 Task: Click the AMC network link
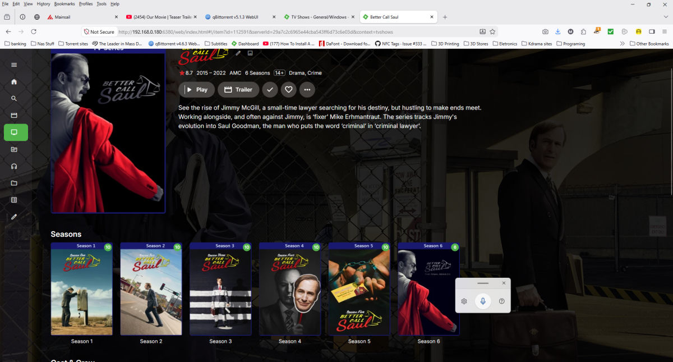(x=234, y=73)
